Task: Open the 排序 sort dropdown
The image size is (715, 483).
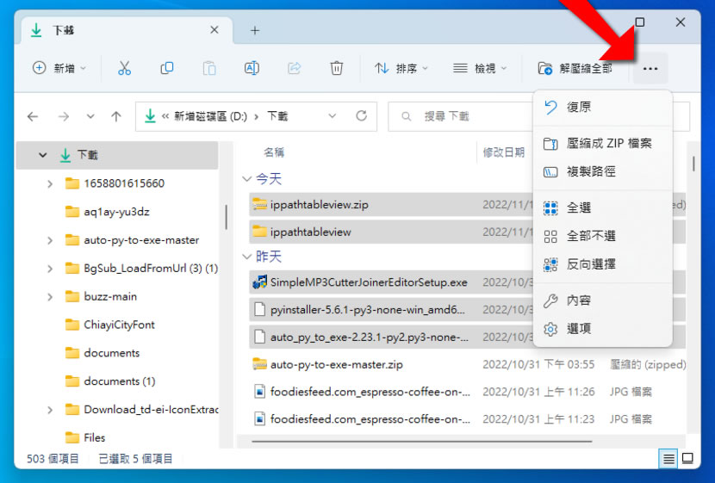Action: click(x=401, y=68)
